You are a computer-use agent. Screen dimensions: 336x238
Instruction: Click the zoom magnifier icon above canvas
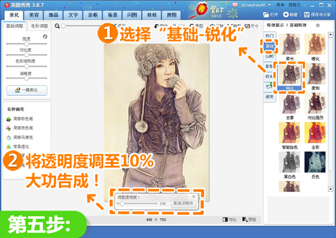[x=57, y=26]
